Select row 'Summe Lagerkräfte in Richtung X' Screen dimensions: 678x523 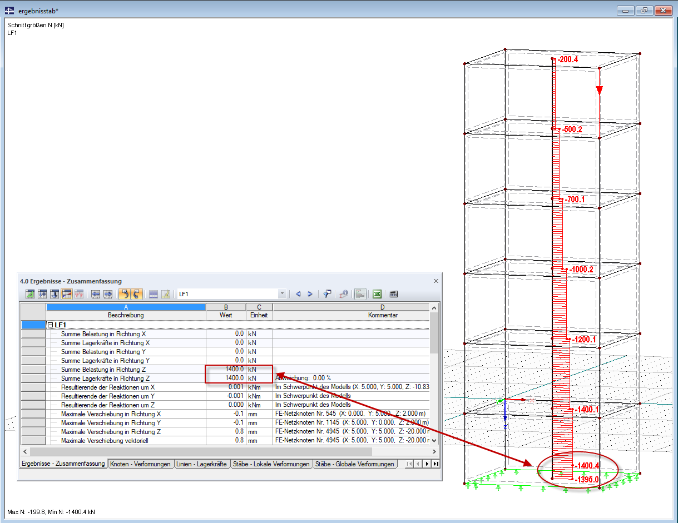coord(225,343)
